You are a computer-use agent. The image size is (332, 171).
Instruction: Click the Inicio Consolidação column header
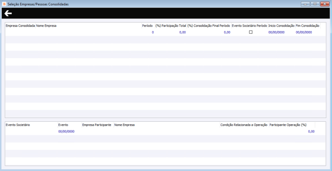click(x=281, y=26)
